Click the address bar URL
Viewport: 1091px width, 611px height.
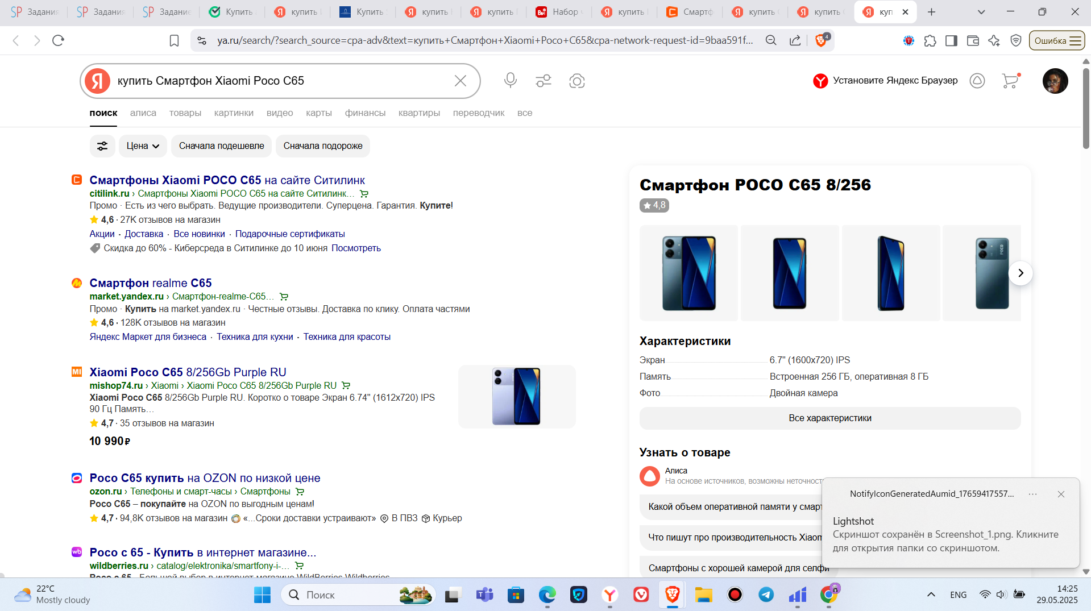tap(485, 40)
